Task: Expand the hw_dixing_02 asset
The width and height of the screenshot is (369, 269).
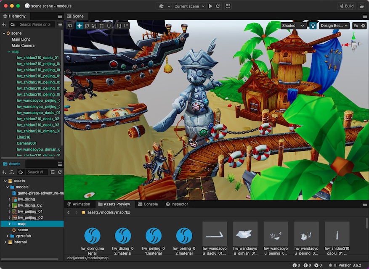Action: click(x=9, y=205)
